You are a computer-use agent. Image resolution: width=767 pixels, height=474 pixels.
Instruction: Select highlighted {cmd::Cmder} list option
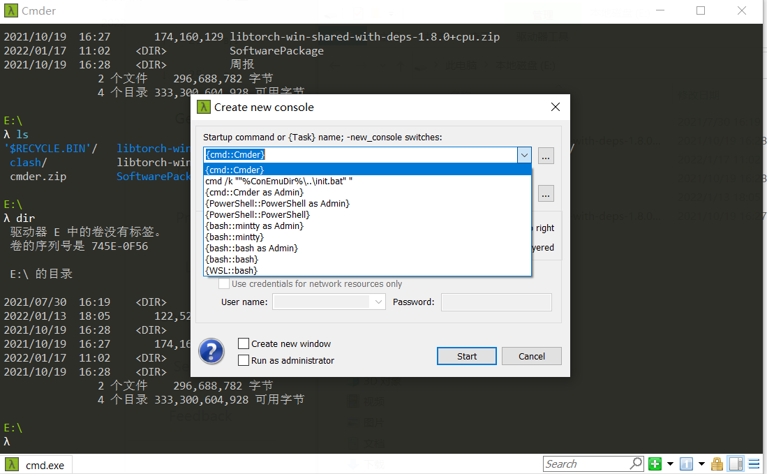point(367,170)
